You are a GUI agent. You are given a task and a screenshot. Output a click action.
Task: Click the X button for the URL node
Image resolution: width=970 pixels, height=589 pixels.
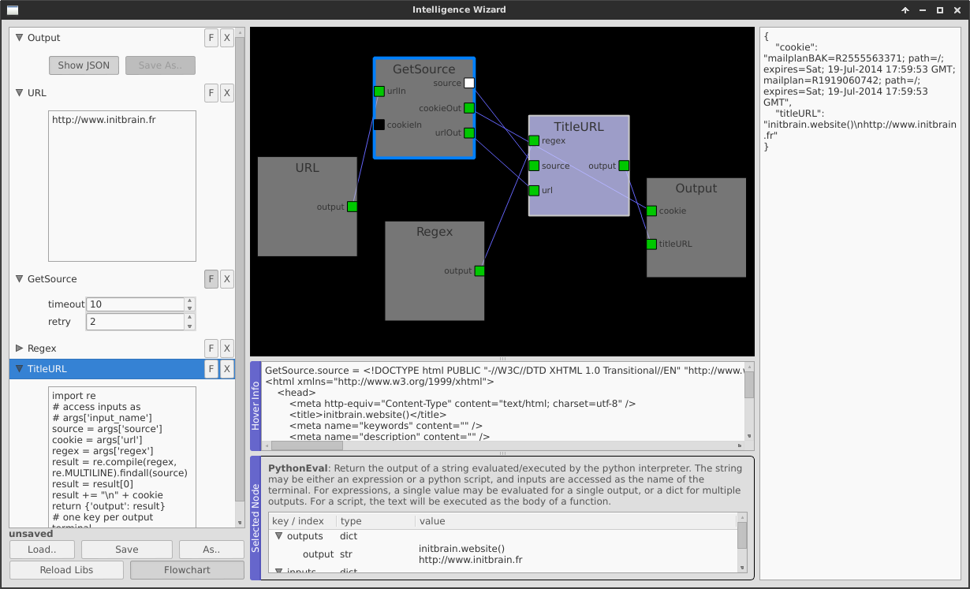(226, 93)
